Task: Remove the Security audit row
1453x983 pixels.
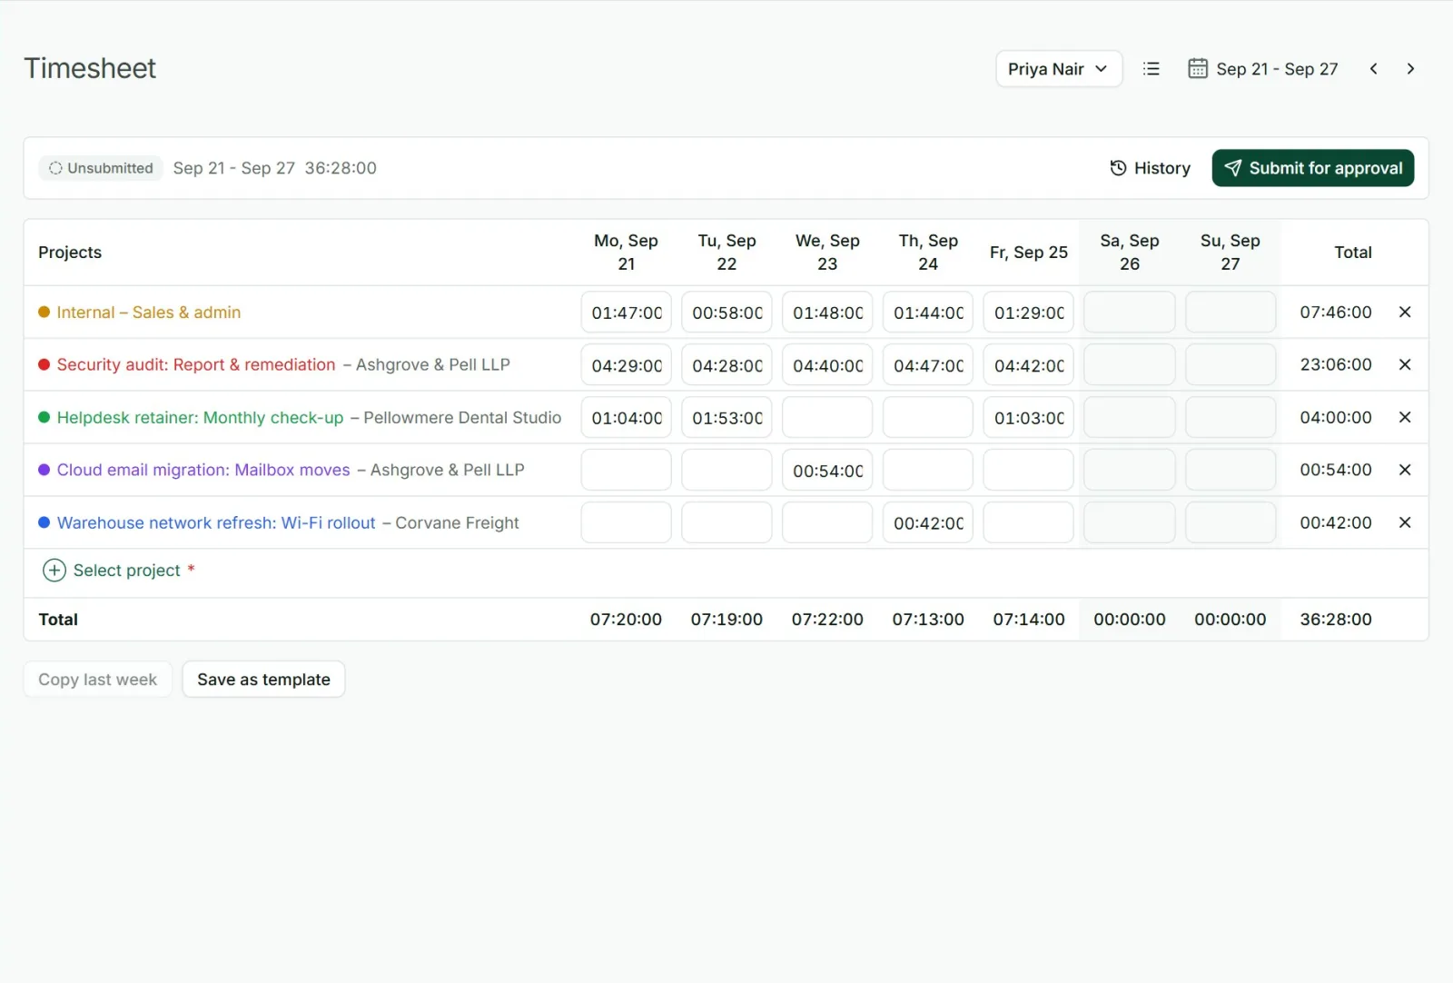Action: [x=1405, y=364]
